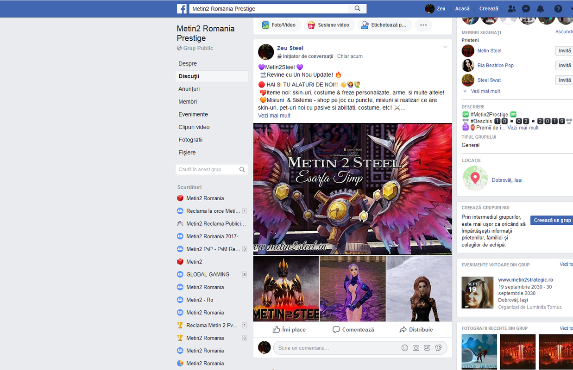Focus the top Facebook search field
The width and height of the screenshot is (573, 370).
(x=269, y=9)
